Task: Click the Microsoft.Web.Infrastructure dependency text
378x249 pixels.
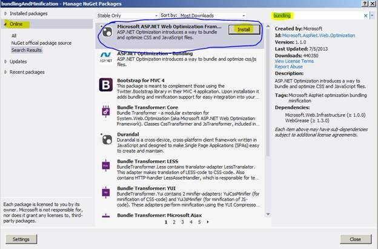Action: coord(325,115)
